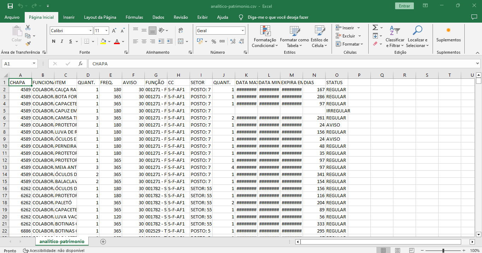This screenshot has width=482, height=253.
Task: Open the Fórmulas ribbon tab
Action: 134,17
